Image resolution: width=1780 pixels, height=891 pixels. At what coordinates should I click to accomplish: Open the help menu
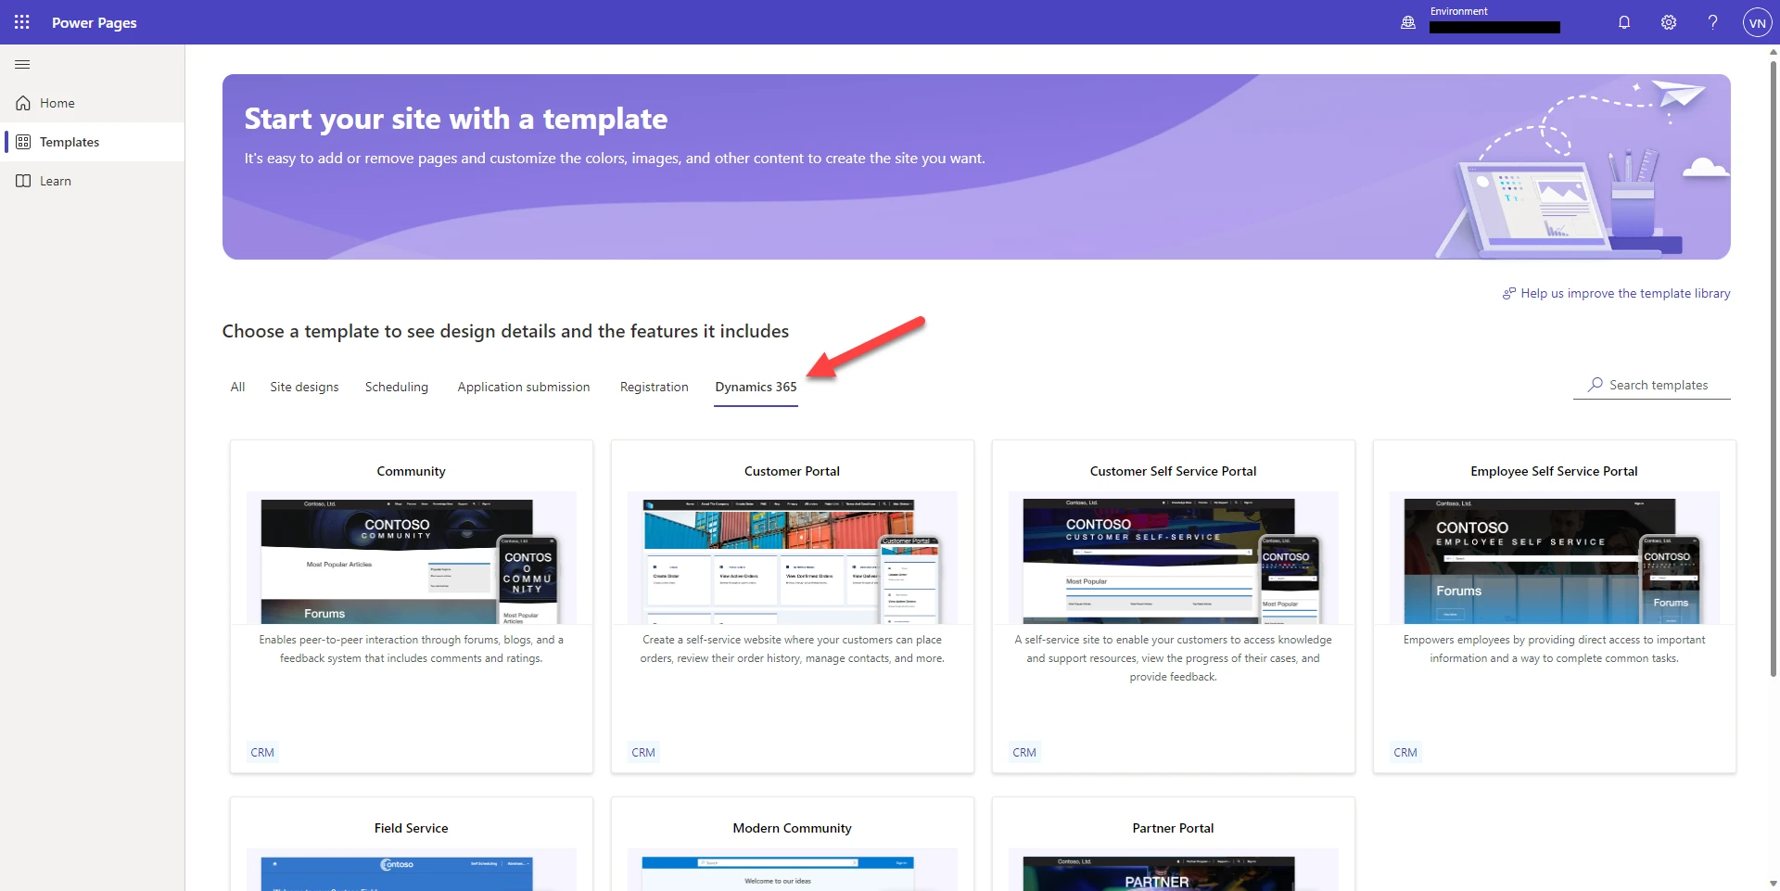[x=1712, y=22]
